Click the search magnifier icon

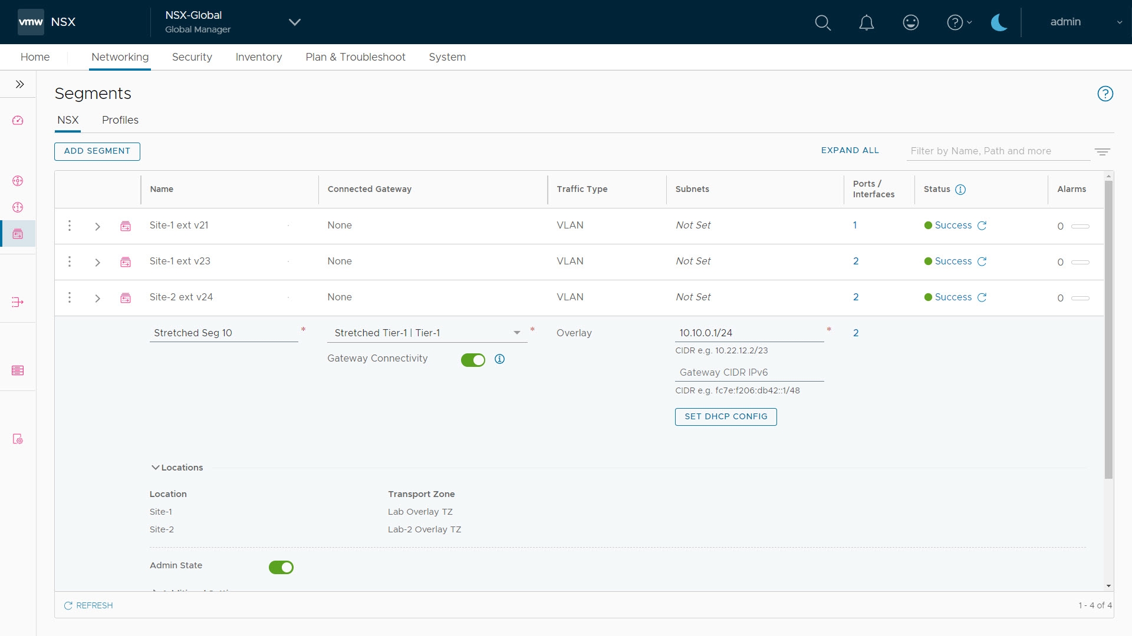click(822, 22)
